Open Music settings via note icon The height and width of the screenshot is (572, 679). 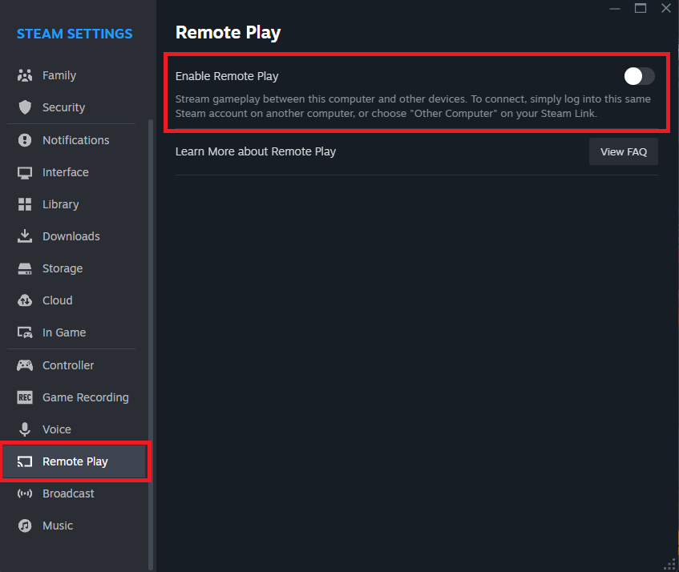(x=24, y=526)
